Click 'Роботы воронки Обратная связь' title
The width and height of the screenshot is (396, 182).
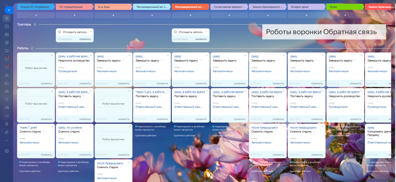[x=321, y=32]
